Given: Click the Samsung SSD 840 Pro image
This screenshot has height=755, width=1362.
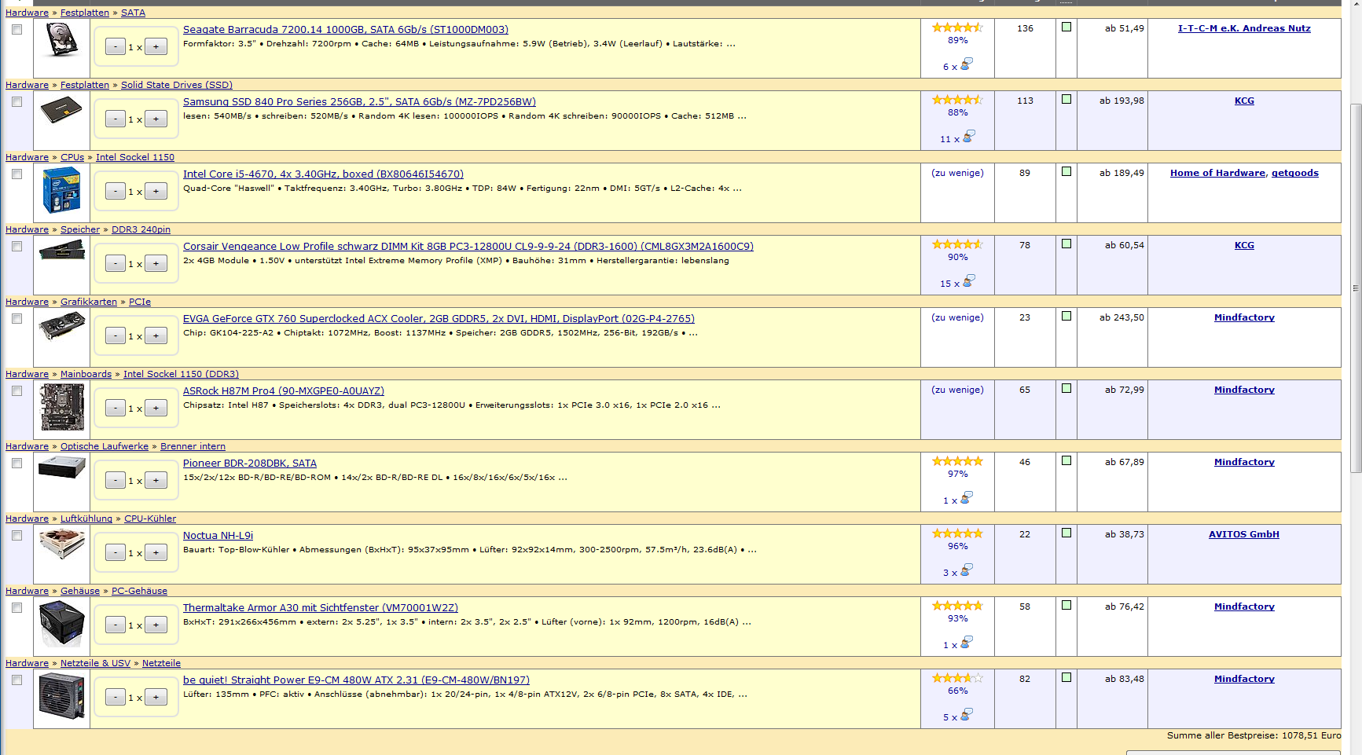Looking at the screenshot, I should pos(62,110).
